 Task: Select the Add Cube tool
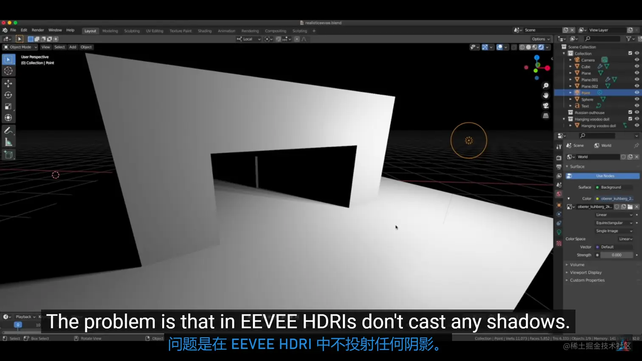point(8,155)
